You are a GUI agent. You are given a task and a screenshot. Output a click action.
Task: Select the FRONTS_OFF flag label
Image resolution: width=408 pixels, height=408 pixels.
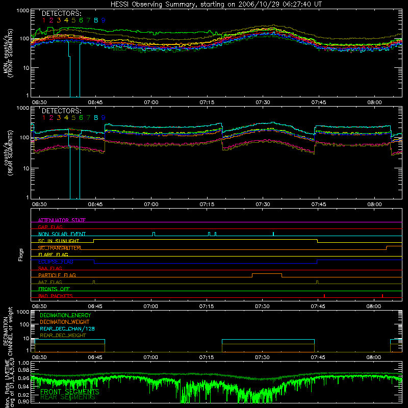point(54,289)
